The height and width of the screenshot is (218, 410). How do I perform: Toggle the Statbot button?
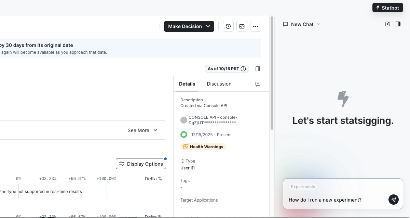tap(388, 8)
